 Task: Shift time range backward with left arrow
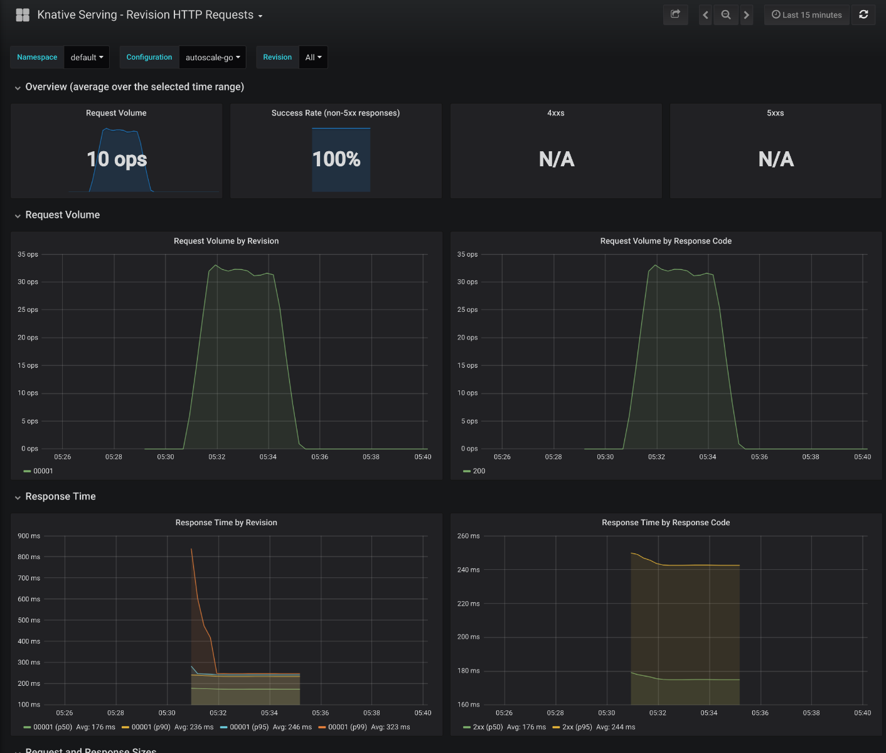706,14
